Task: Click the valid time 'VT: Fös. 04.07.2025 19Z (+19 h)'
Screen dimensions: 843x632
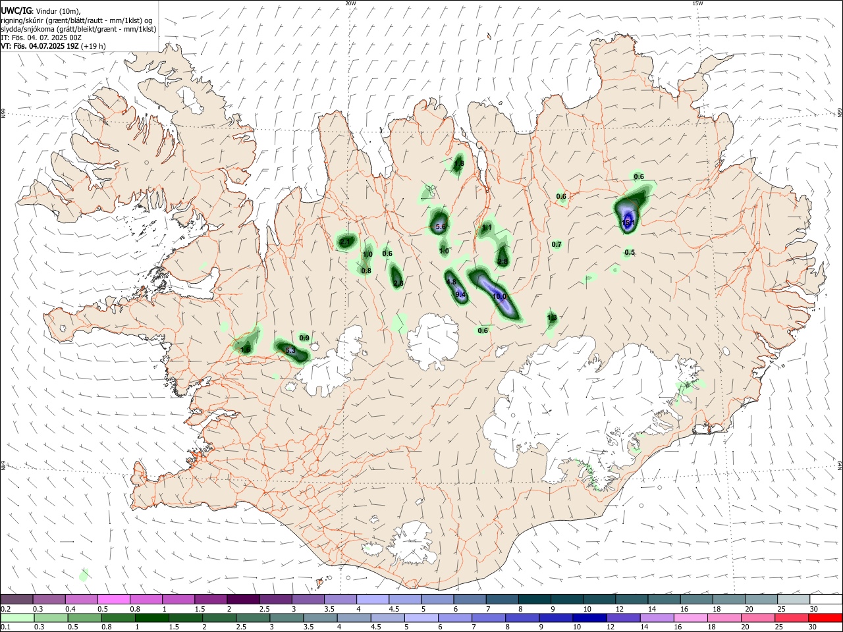Action: (53, 46)
